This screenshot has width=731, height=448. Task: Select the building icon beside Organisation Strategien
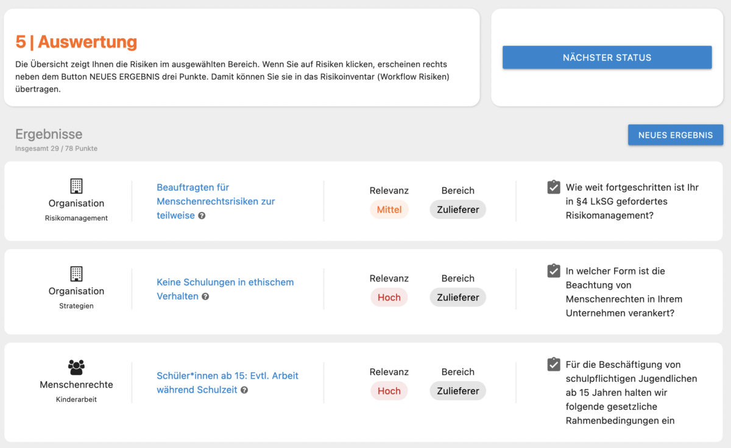(x=76, y=273)
